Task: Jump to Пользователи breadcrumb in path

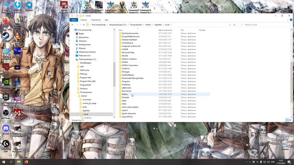Action: (136, 25)
